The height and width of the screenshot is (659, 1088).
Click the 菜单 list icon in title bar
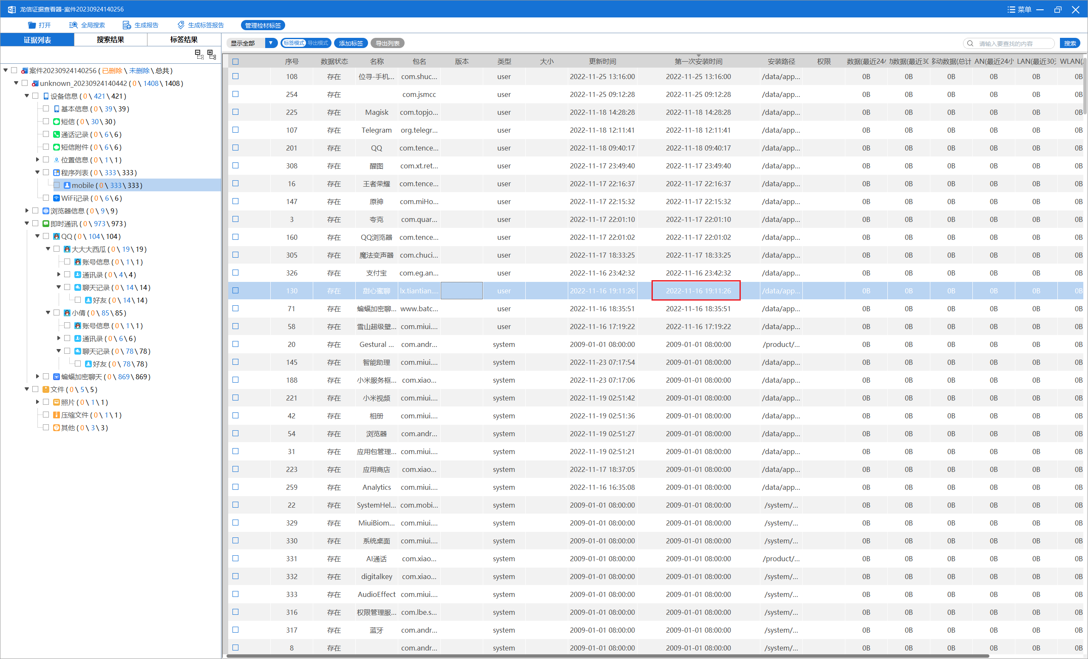[x=1011, y=9]
